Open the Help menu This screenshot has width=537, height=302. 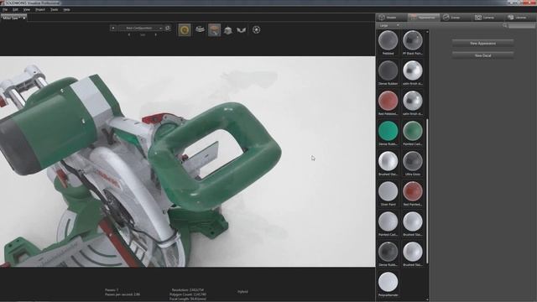click(66, 9)
